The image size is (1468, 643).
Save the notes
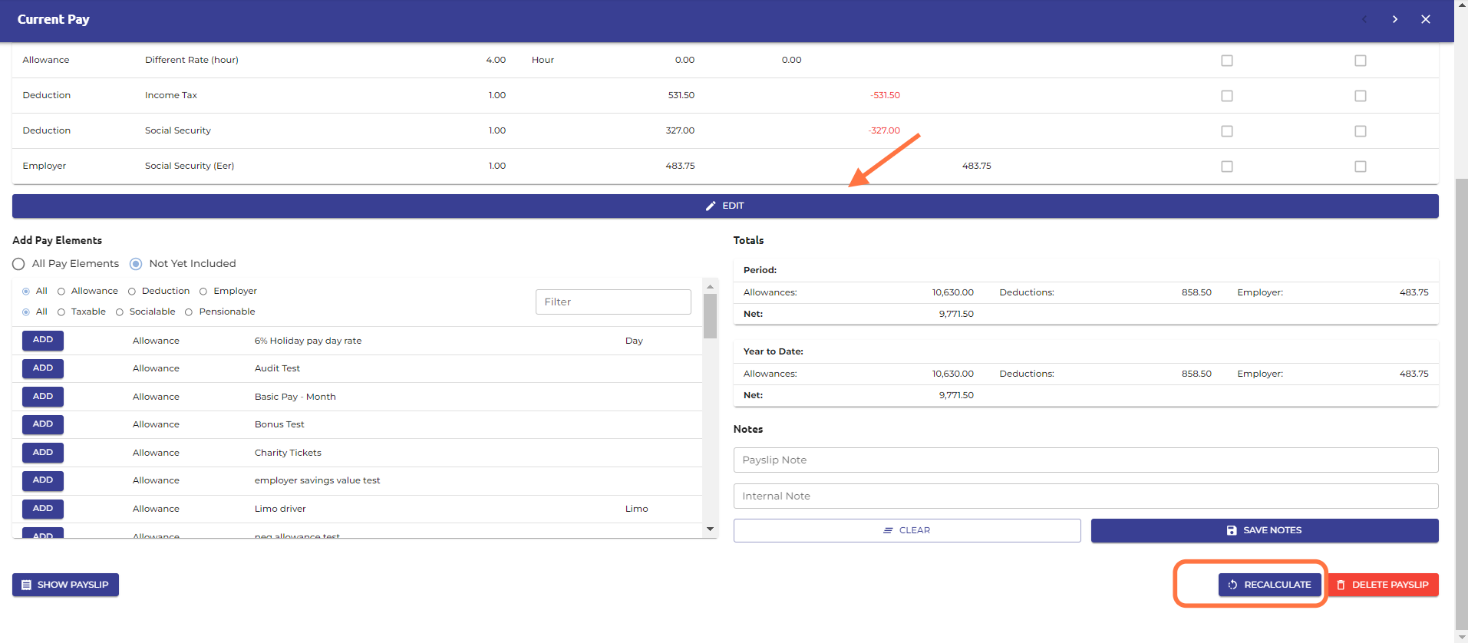[x=1265, y=530]
